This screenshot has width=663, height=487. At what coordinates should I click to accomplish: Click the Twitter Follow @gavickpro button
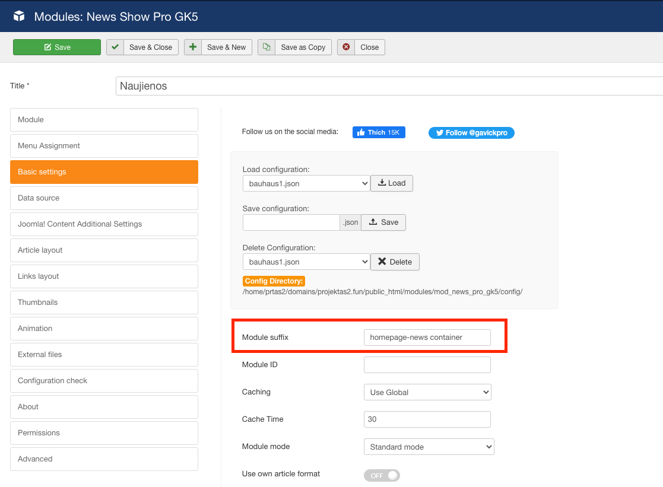click(x=471, y=133)
